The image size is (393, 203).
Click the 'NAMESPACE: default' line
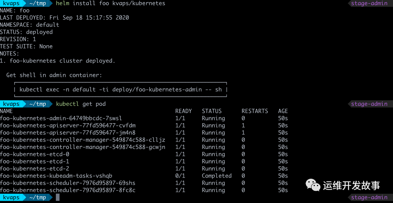pyautogui.click(x=30, y=25)
